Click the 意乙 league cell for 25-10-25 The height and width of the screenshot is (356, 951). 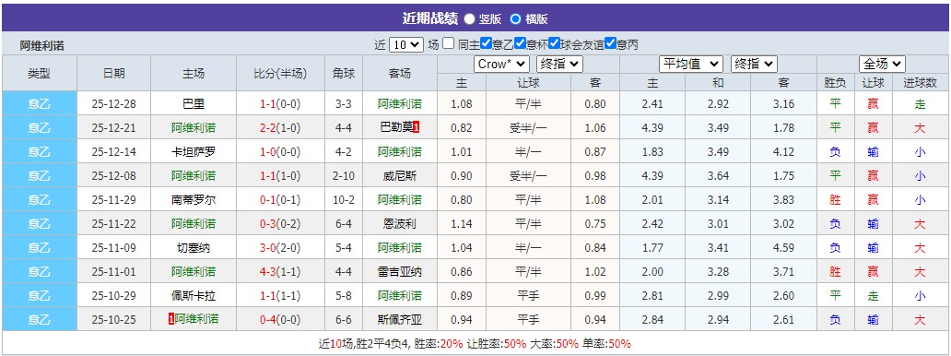click(40, 319)
